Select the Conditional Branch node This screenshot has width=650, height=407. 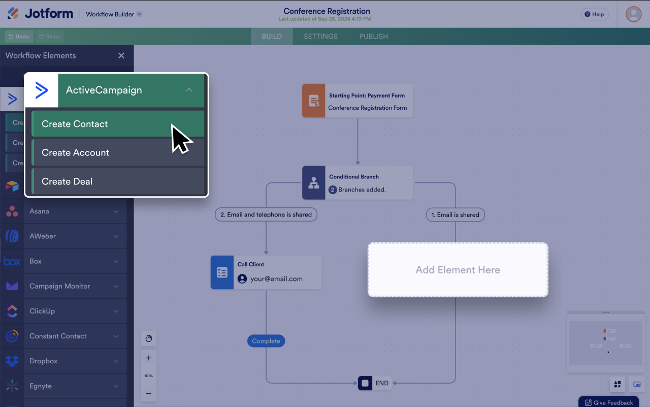click(x=357, y=183)
